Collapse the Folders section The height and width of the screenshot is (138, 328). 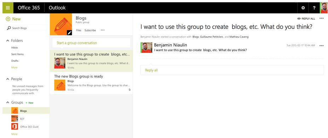coord(8,41)
